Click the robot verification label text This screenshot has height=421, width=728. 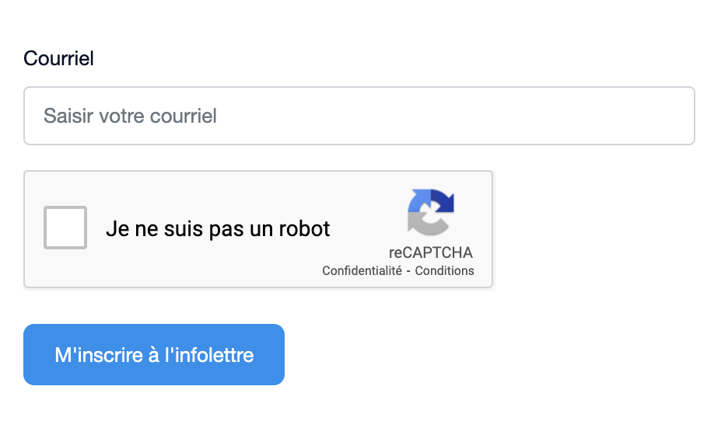point(218,229)
